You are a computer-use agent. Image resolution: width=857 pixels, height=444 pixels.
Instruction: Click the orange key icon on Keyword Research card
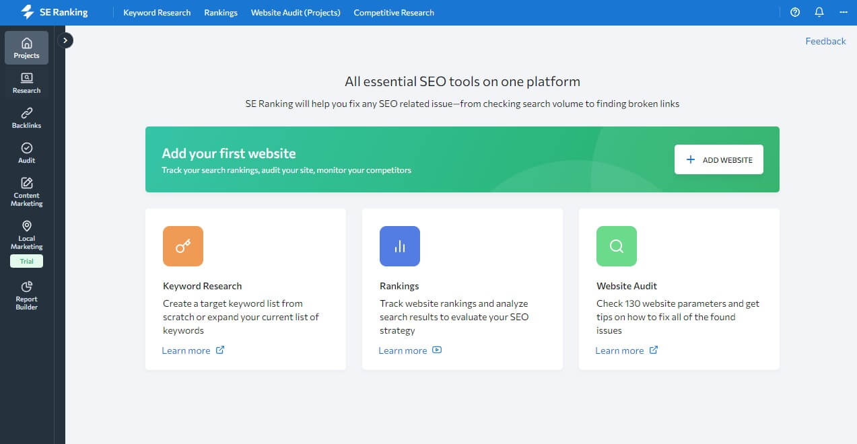pyautogui.click(x=183, y=246)
